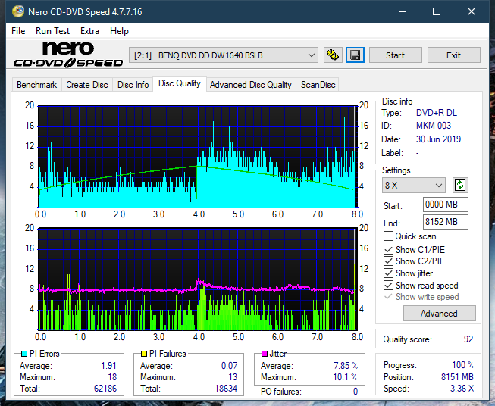Click the Show write speed checkbox

[x=388, y=297]
